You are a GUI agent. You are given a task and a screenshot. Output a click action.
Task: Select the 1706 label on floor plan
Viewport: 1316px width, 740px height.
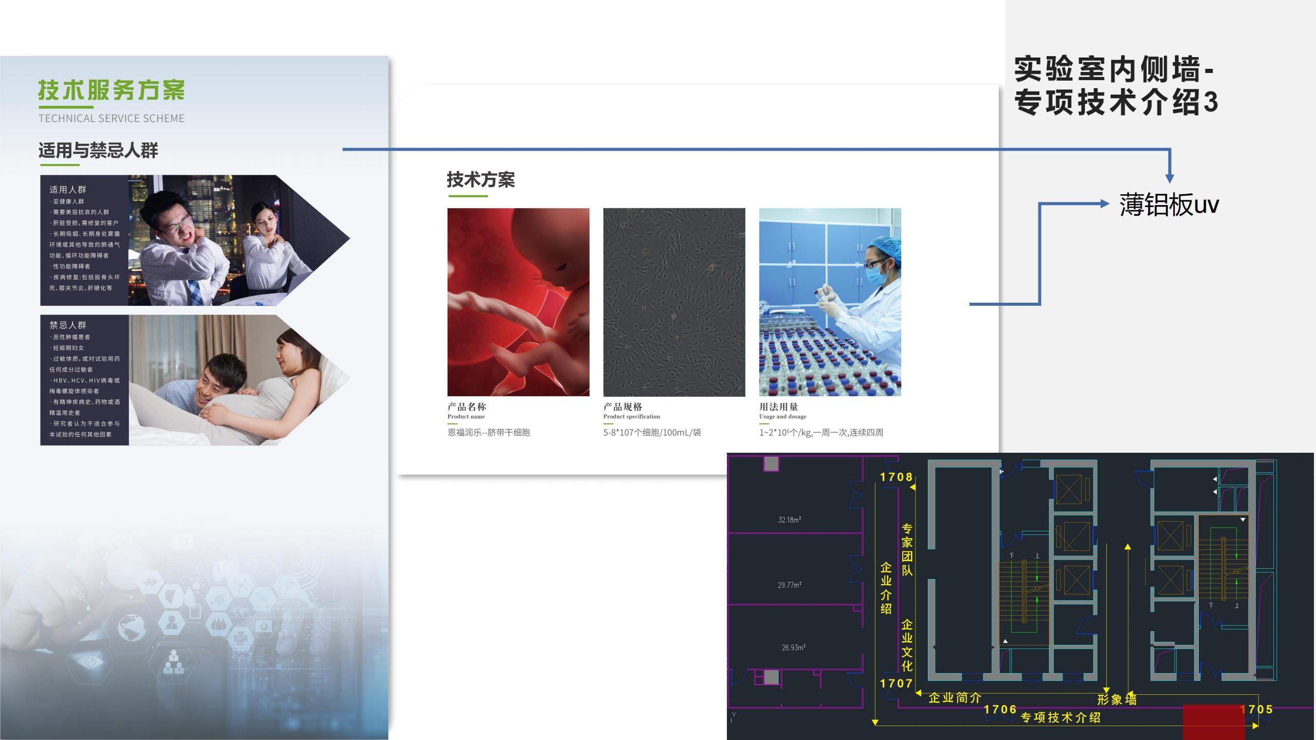click(1000, 709)
